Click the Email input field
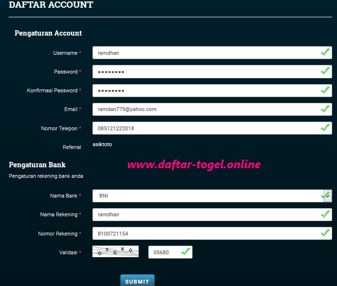 coord(212,110)
